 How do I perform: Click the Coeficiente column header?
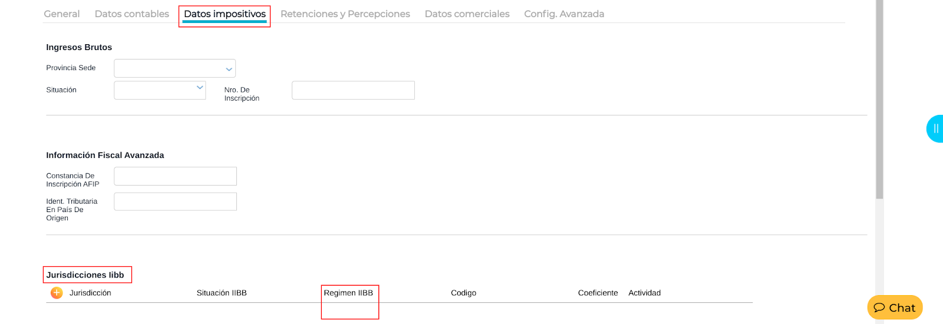[x=598, y=293]
